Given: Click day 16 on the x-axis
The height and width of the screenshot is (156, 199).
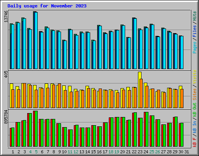Looking at the screenshot, I should (99, 152).
